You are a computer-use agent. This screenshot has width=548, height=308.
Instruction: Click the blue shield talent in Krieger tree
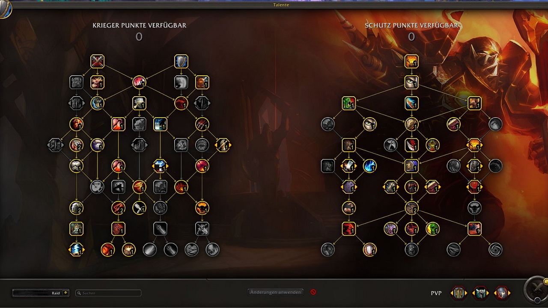click(x=182, y=62)
